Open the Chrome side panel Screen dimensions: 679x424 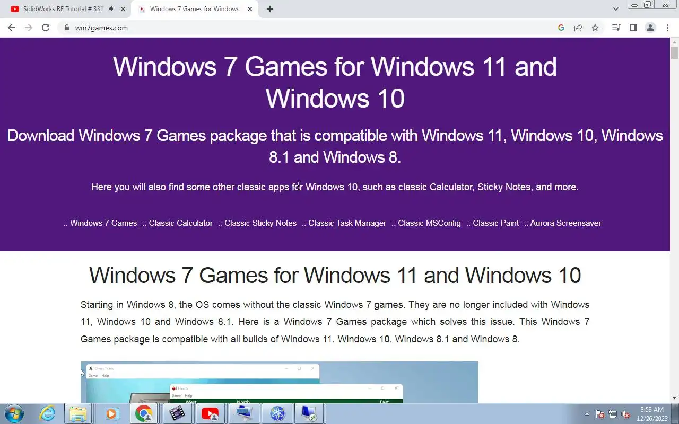[x=633, y=28]
